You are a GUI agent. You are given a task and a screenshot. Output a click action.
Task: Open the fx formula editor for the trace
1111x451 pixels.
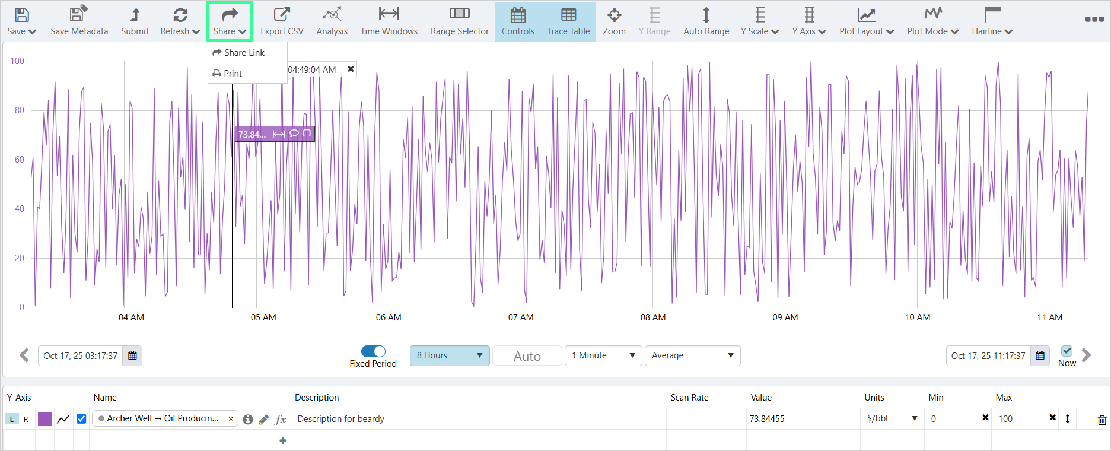click(x=281, y=420)
